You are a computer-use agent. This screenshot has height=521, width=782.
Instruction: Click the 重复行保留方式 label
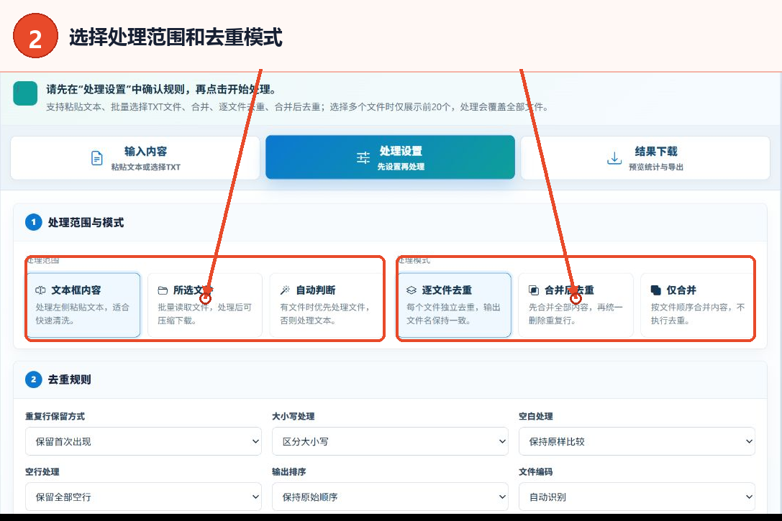tap(55, 416)
